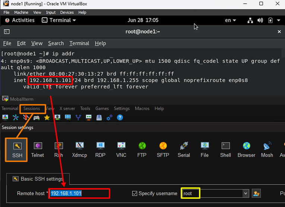Open the MobaXterm X server menu
This screenshot has height=207, width=285.
click(67, 109)
